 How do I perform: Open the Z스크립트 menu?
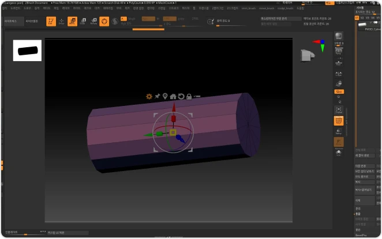coord(233,8)
